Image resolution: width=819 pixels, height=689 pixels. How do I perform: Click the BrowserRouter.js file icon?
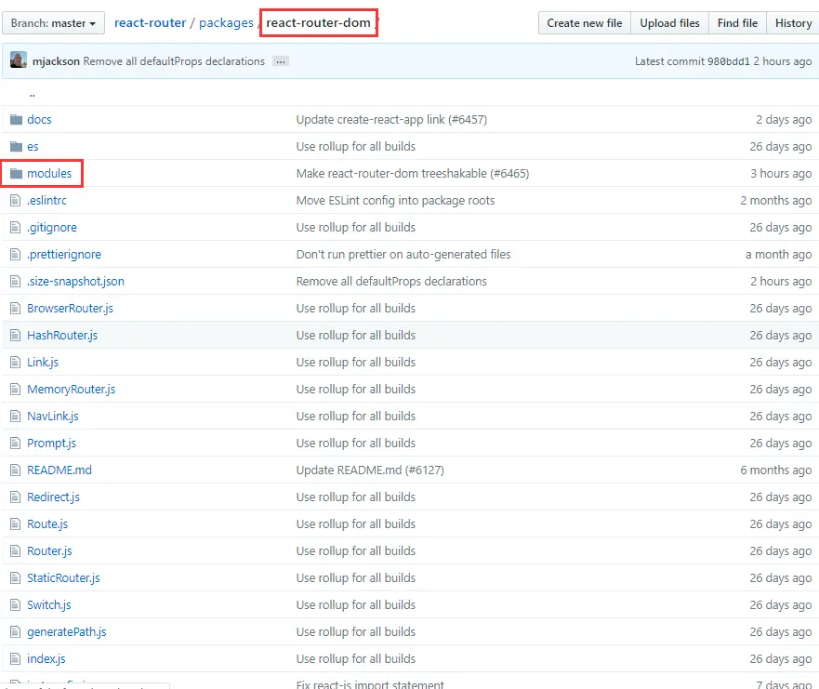[x=16, y=308]
